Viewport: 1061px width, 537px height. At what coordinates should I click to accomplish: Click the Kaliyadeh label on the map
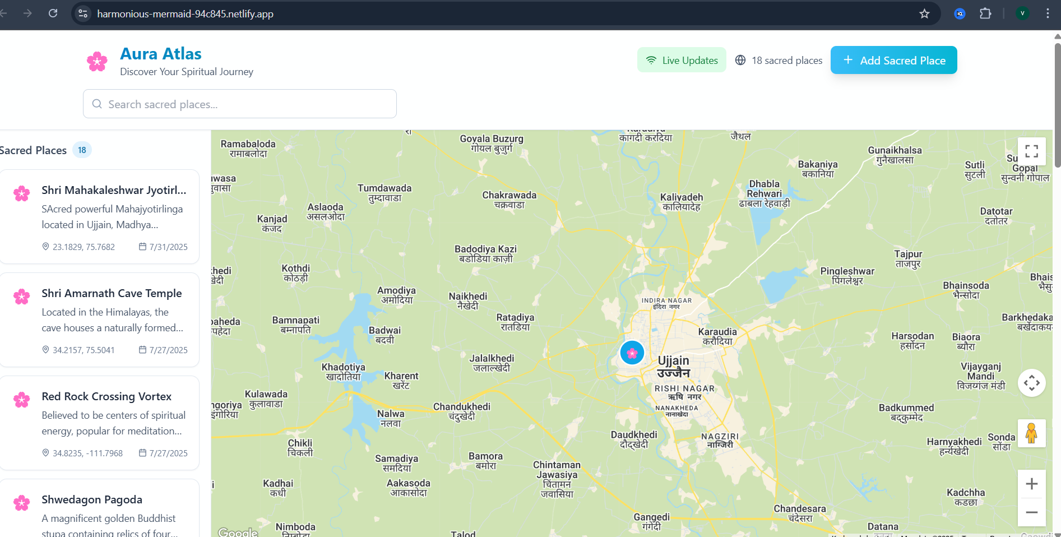tap(682, 202)
